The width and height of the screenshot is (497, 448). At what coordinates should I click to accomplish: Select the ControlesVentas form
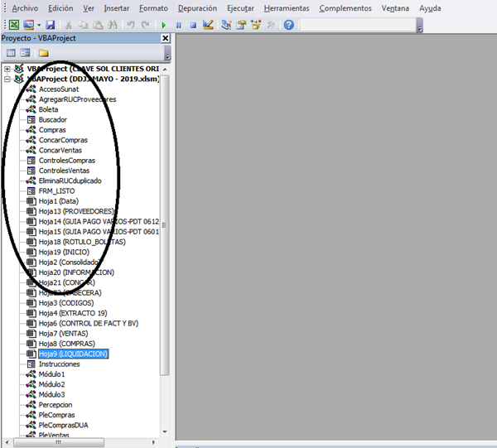[x=64, y=171]
